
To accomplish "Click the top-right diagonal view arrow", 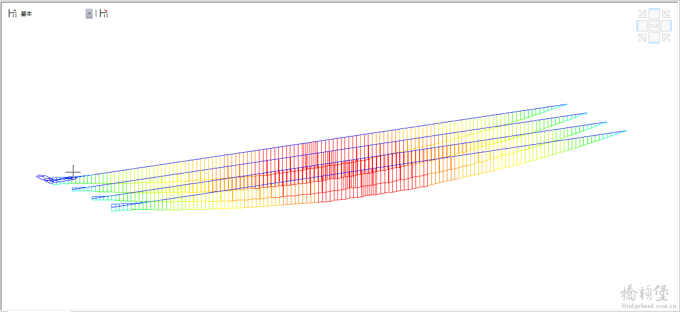I will (666, 14).
